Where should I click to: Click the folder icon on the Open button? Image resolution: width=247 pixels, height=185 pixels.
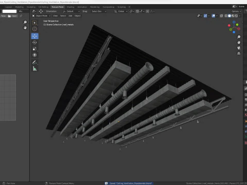[x=9, y=16]
